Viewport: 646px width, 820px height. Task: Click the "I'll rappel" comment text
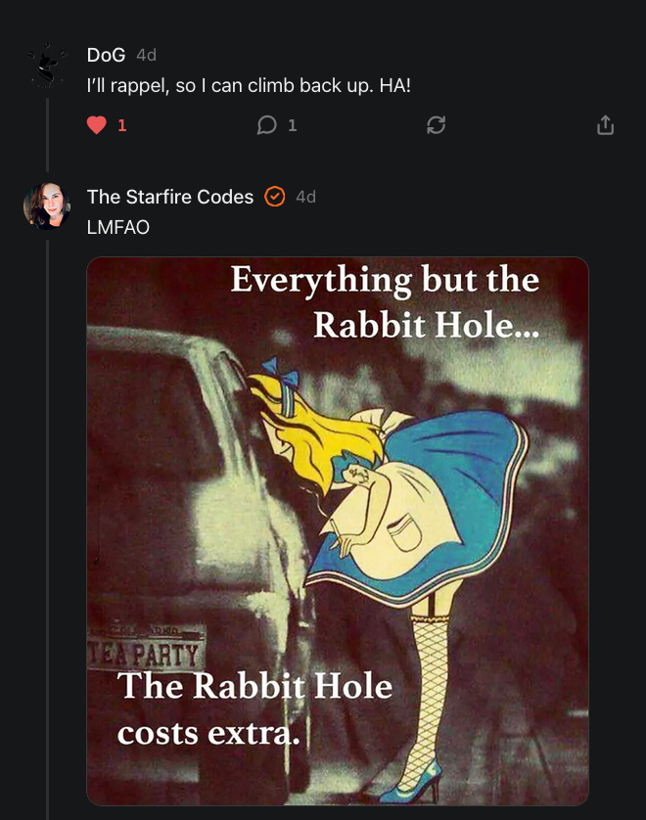pos(249,85)
